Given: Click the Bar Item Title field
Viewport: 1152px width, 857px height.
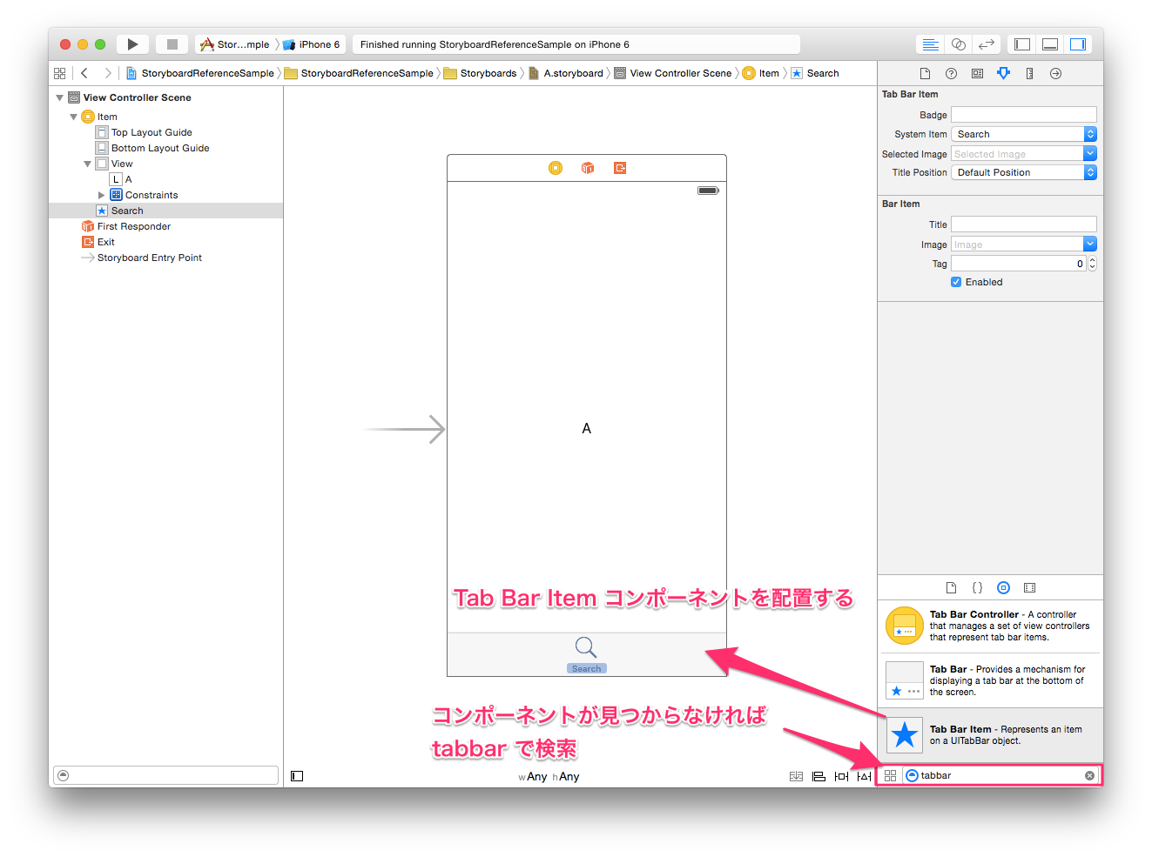Looking at the screenshot, I should click(1023, 224).
